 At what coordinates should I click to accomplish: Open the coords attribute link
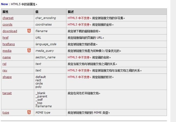[7, 24]
